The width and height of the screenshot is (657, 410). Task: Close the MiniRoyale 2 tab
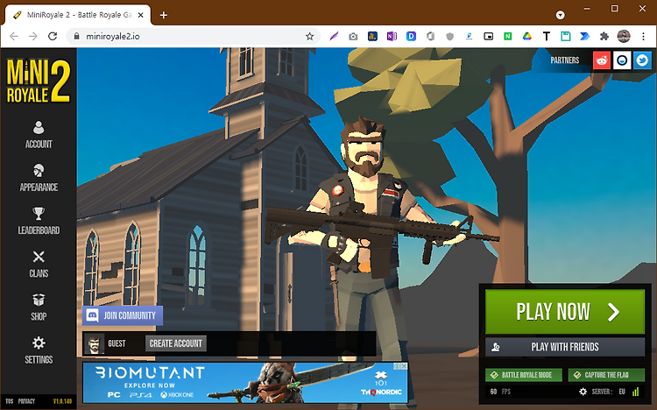click(141, 15)
